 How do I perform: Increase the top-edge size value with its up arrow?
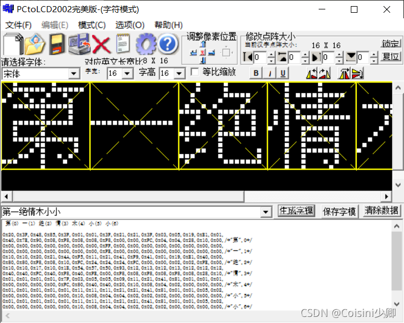305,54
